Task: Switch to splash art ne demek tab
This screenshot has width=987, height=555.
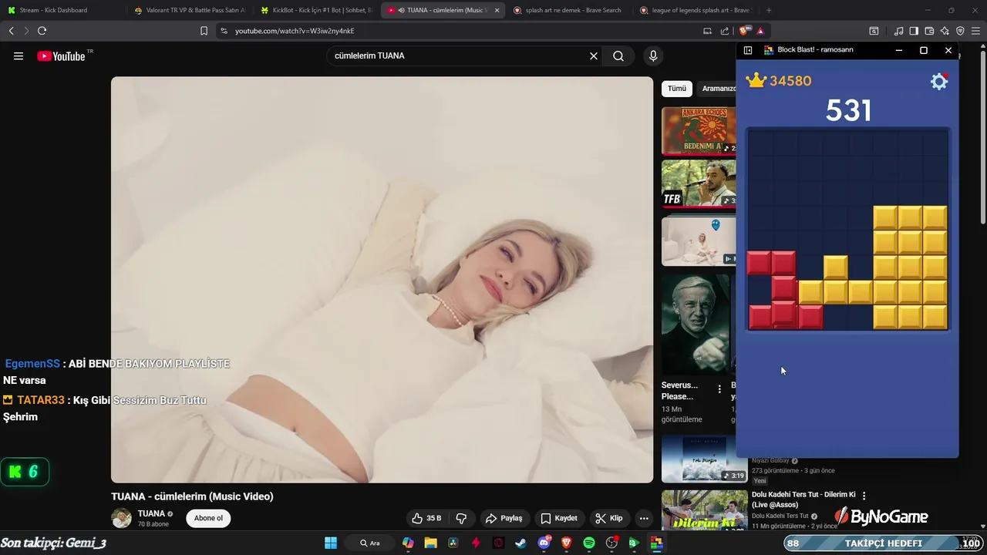Action: [569, 10]
